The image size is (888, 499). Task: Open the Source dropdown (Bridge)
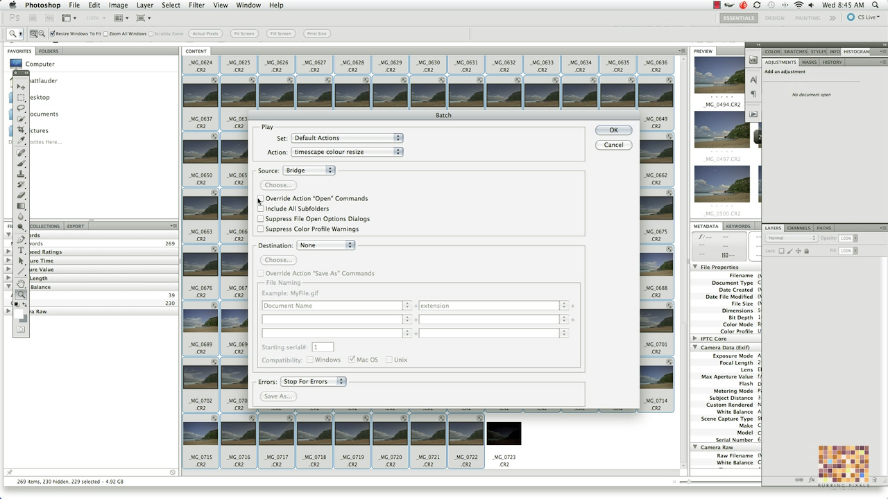click(x=309, y=170)
